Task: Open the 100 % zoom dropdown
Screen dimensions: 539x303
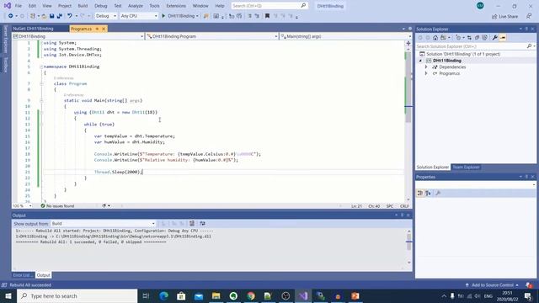Action: (23, 206)
